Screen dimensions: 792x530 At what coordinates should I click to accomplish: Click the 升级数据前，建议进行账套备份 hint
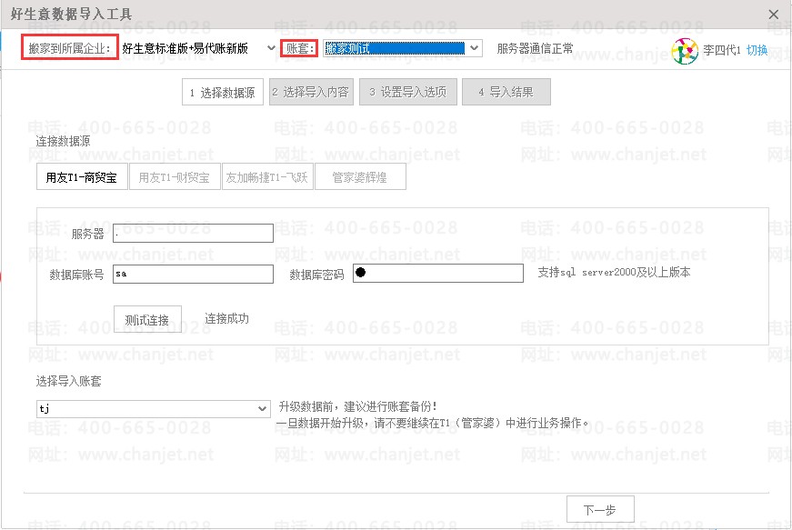tap(357, 406)
